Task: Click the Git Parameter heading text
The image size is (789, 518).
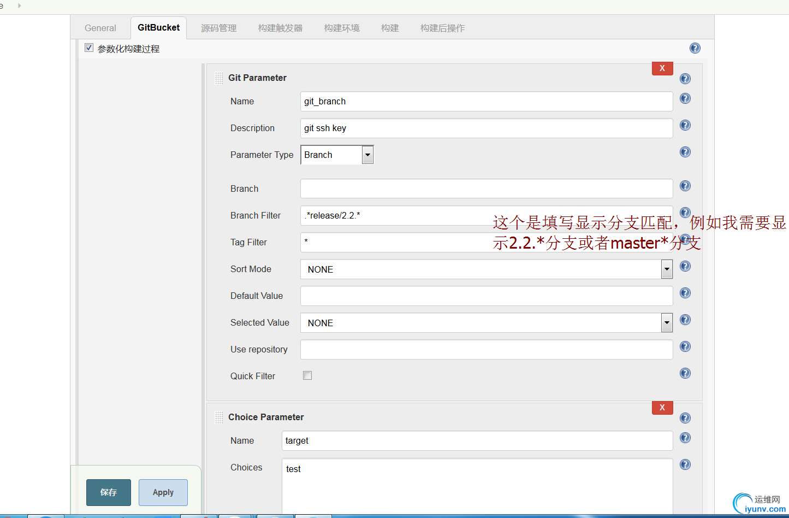Action: (x=257, y=78)
